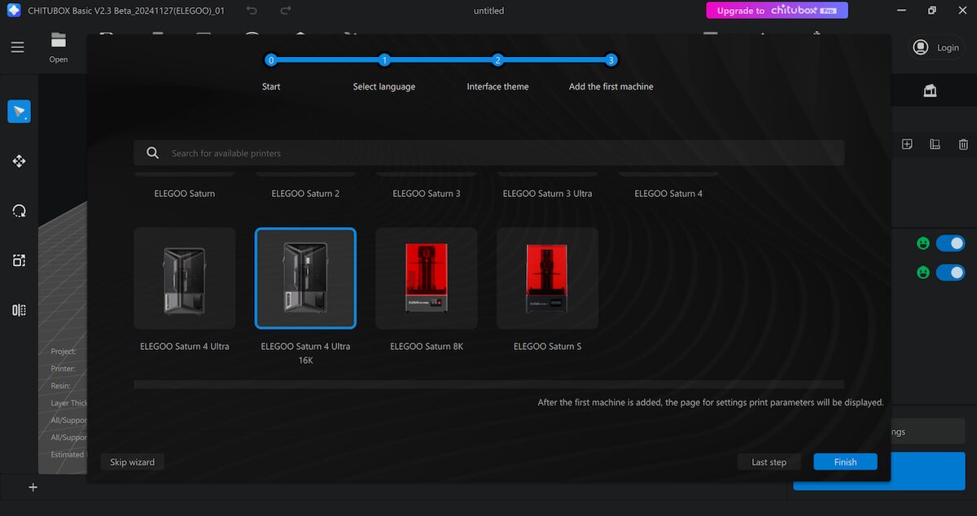Click the user account avatar icon
The height and width of the screenshot is (516, 977).
pos(921,47)
